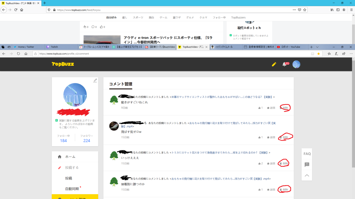Select the 自分好み feed category
The height and width of the screenshot is (199, 355).
tap(111, 17)
